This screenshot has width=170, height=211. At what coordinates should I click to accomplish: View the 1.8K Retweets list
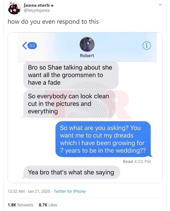pos(21,205)
